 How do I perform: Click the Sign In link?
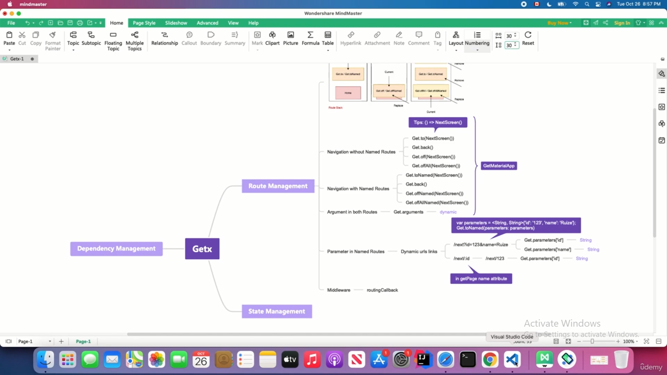(x=622, y=23)
